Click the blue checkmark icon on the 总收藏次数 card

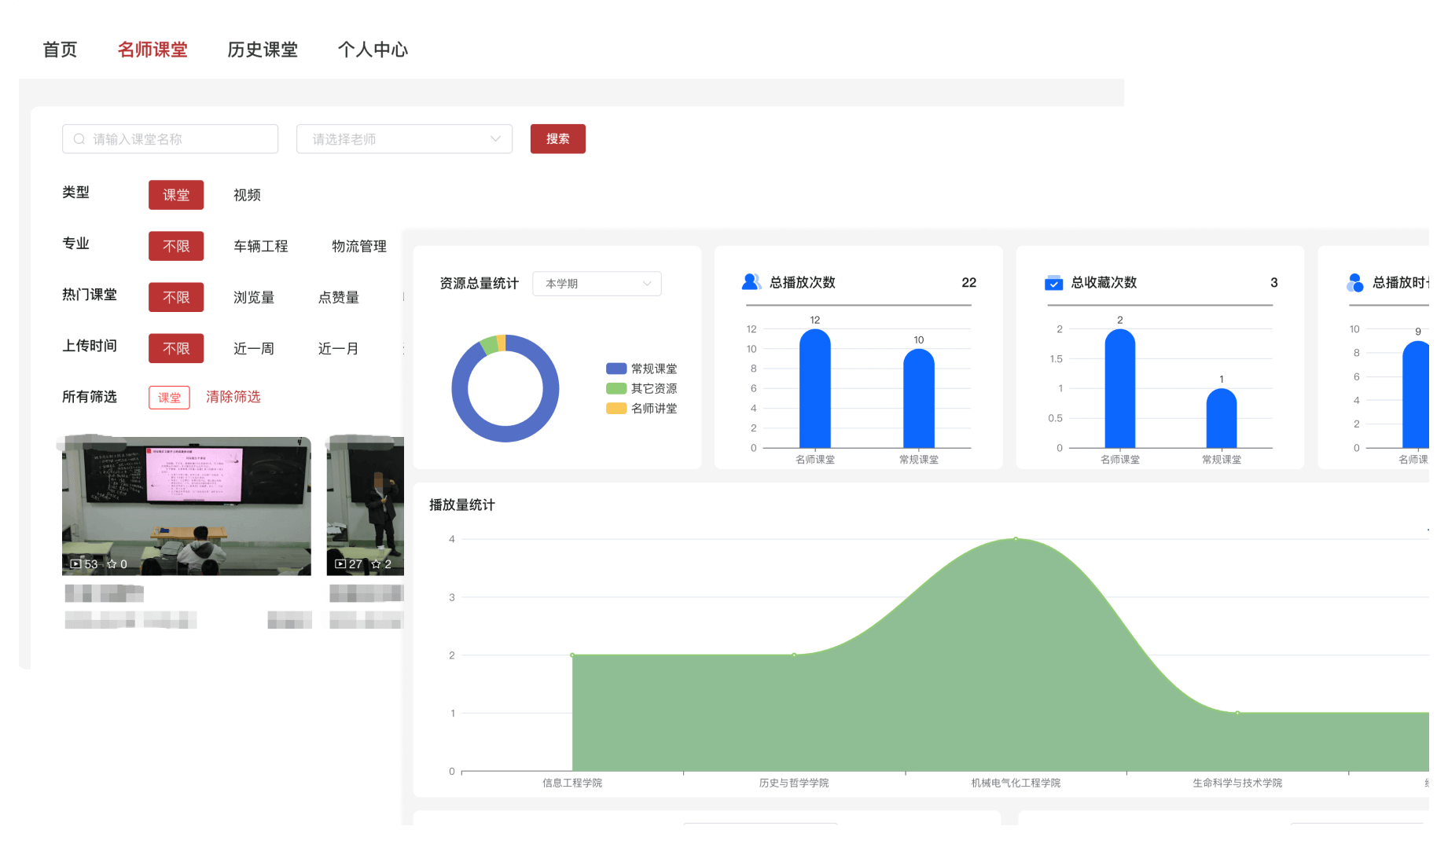point(1054,283)
